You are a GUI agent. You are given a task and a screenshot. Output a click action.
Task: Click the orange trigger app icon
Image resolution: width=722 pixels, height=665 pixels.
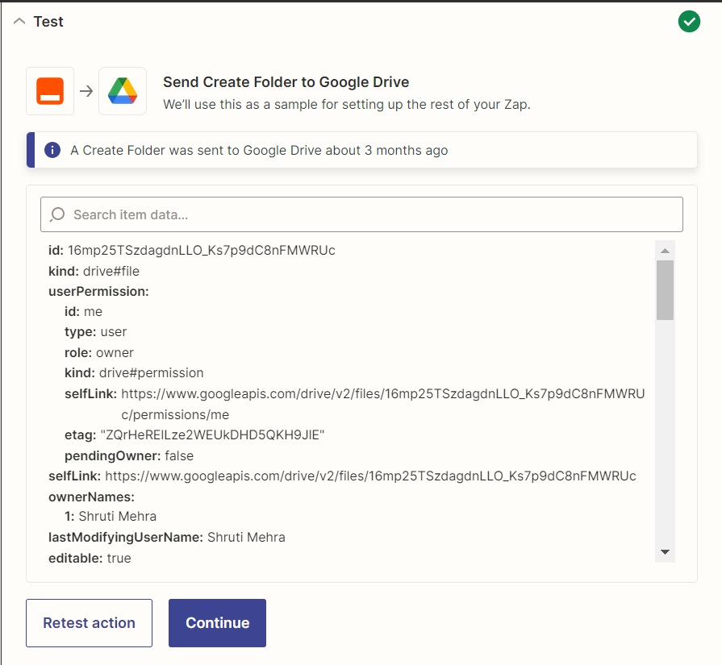pos(50,91)
